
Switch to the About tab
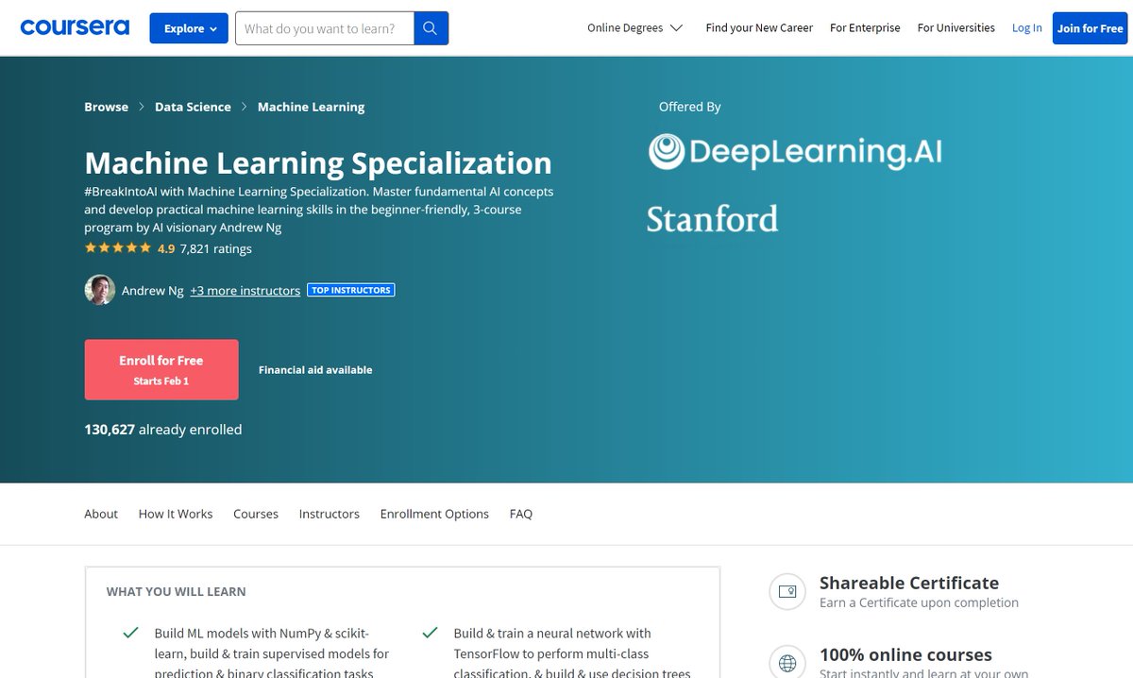coord(101,514)
